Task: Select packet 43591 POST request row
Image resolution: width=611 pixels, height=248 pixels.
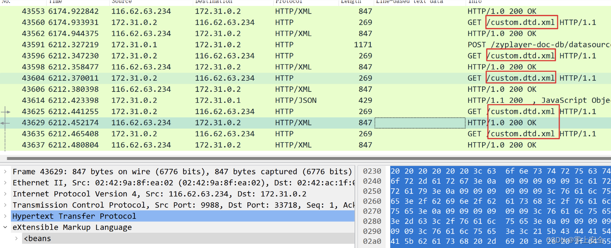Action: tap(305, 45)
